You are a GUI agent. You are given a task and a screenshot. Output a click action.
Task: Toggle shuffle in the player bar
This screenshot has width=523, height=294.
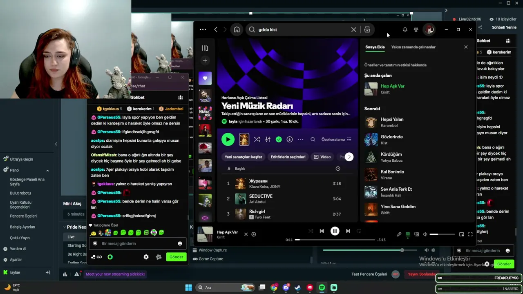[311, 231]
